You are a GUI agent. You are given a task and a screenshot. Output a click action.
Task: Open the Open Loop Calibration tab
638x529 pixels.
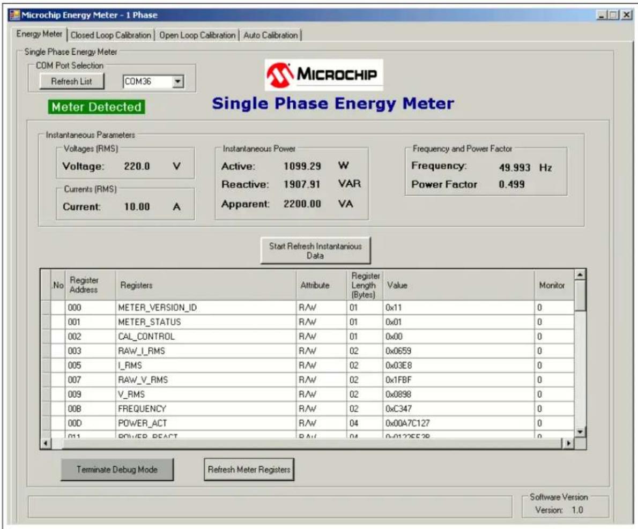pos(197,35)
